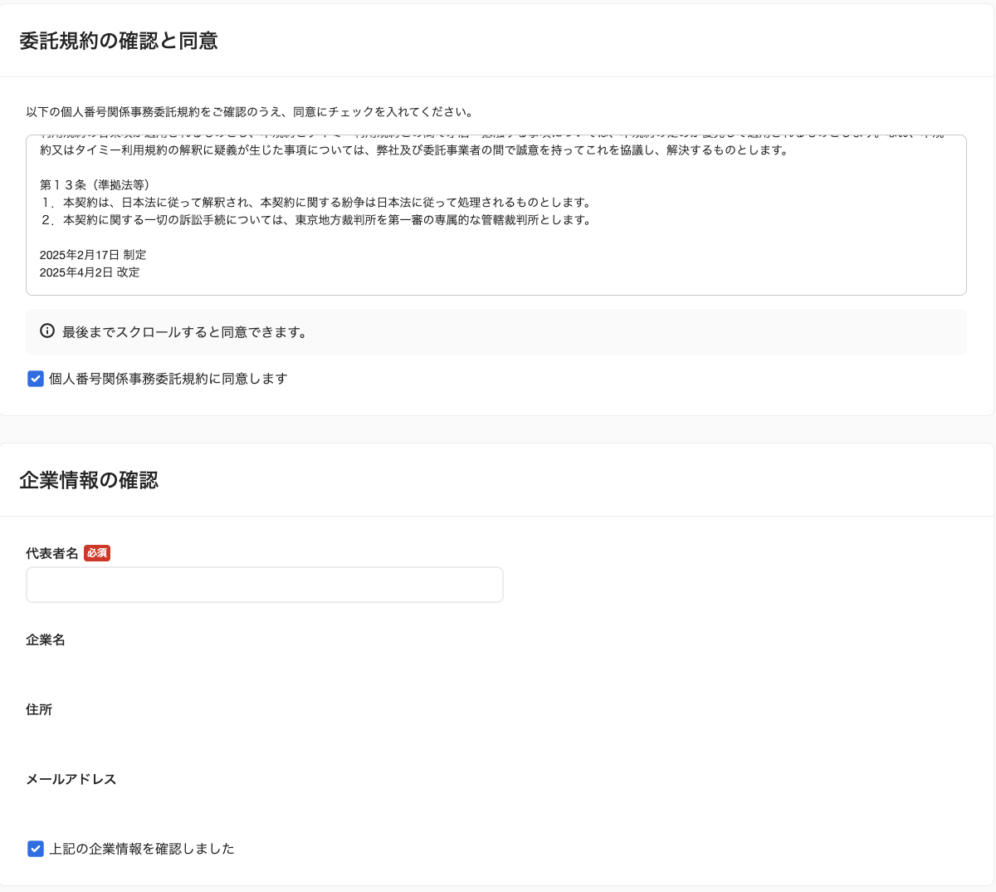Click the 代表者名 field label
Viewport: 996px width, 892px height.
[x=52, y=553]
